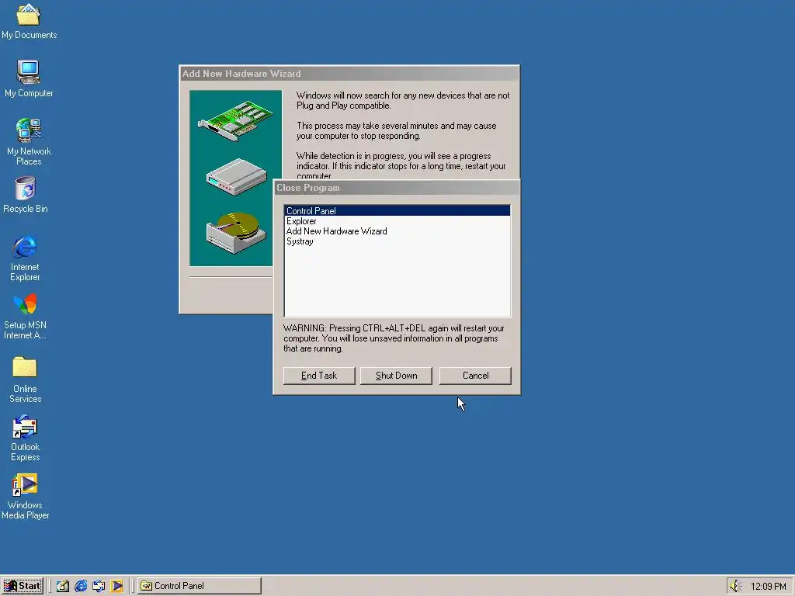Click the Shut Down button
The width and height of the screenshot is (795, 596).
click(x=396, y=376)
